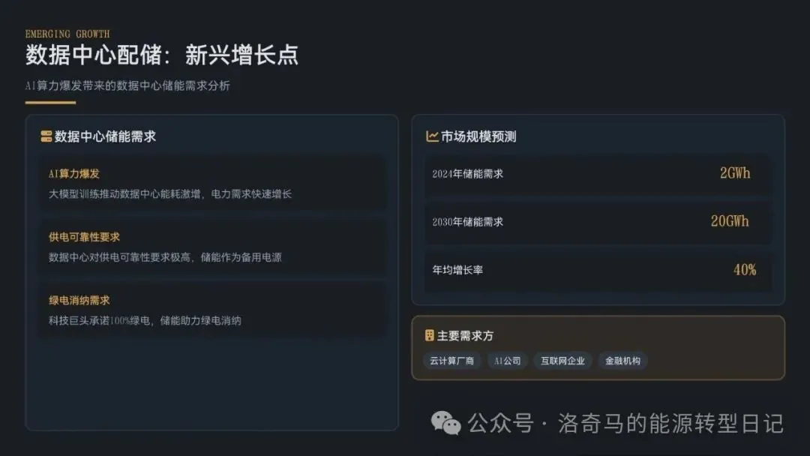This screenshot has height=456, width=810.
Task: Click the 年均增长率 row
Action: [598, 270]
